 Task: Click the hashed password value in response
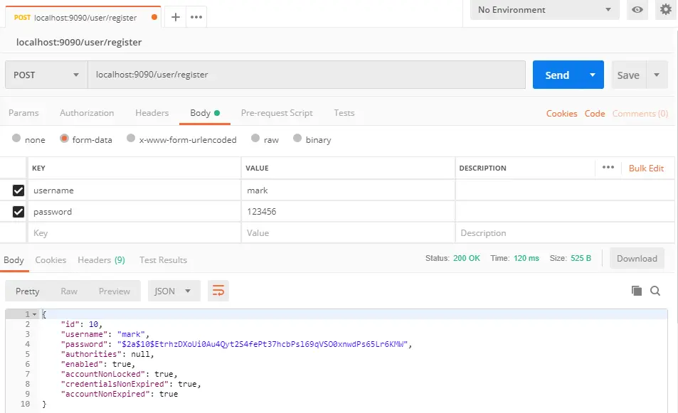click(x=263, y=344)
